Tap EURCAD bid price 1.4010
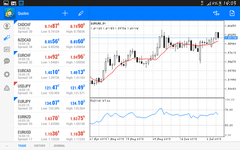240x150 pixels. coord(52,72)
